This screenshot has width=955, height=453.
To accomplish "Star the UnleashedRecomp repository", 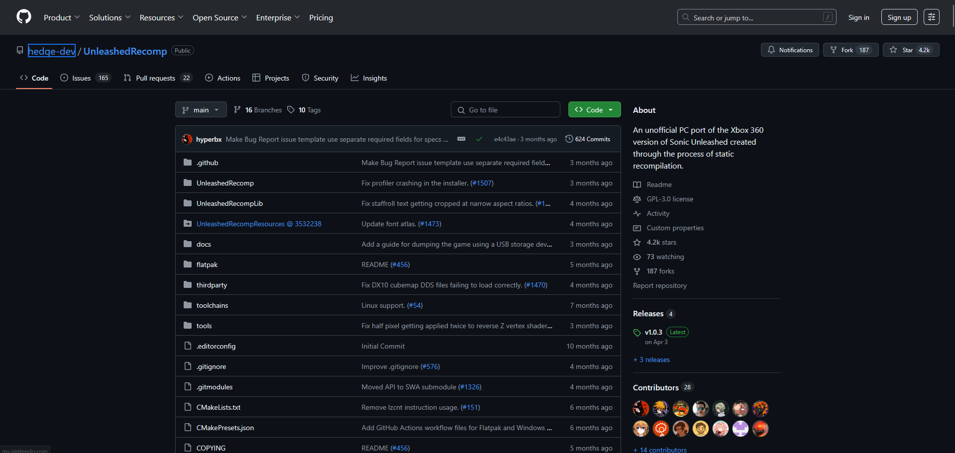I will tap(911, 50).
